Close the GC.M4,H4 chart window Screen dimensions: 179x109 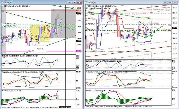175,2
